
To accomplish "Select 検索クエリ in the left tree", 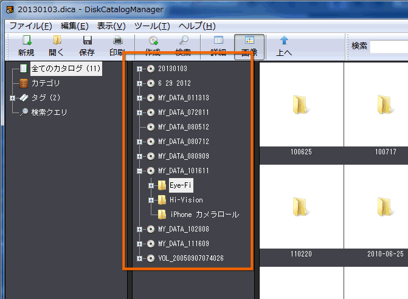I will 49,112.
